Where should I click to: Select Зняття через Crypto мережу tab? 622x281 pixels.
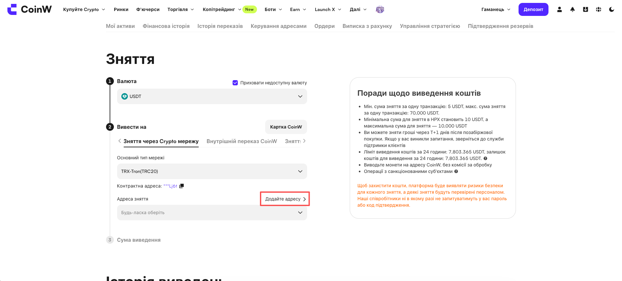[161, 141]
